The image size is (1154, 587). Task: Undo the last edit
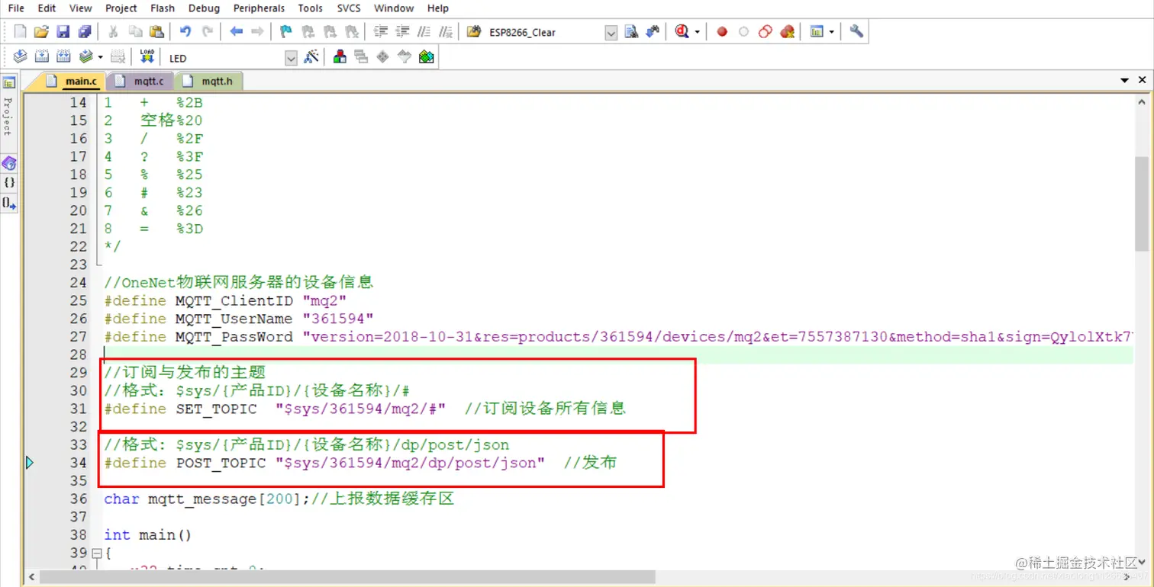[x=185, y=32]
